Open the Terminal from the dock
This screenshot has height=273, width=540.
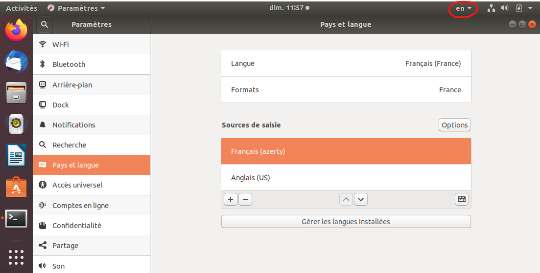pos(16,219)
